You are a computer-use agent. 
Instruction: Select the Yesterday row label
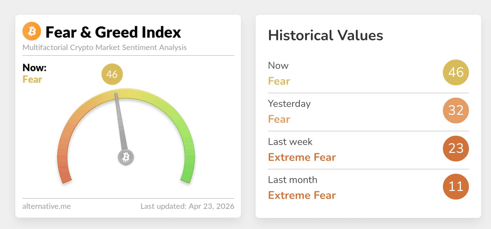point(289,104)
